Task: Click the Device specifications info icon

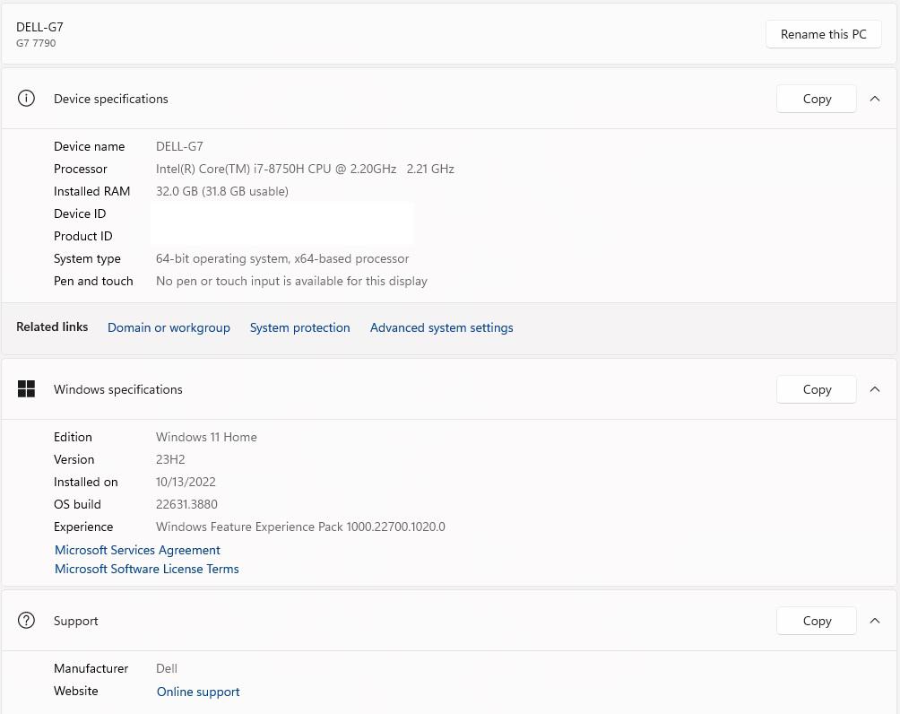Action: (x=26, y=99)
